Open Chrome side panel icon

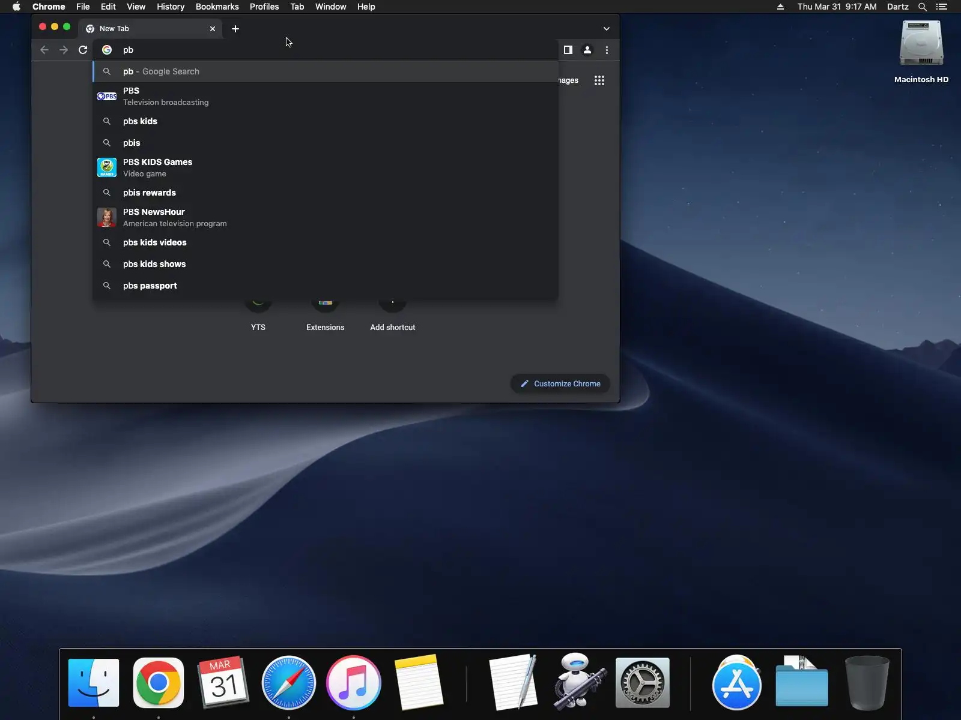(568, 50)
